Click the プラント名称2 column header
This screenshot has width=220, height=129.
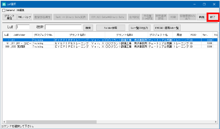(x=126, y=35)
